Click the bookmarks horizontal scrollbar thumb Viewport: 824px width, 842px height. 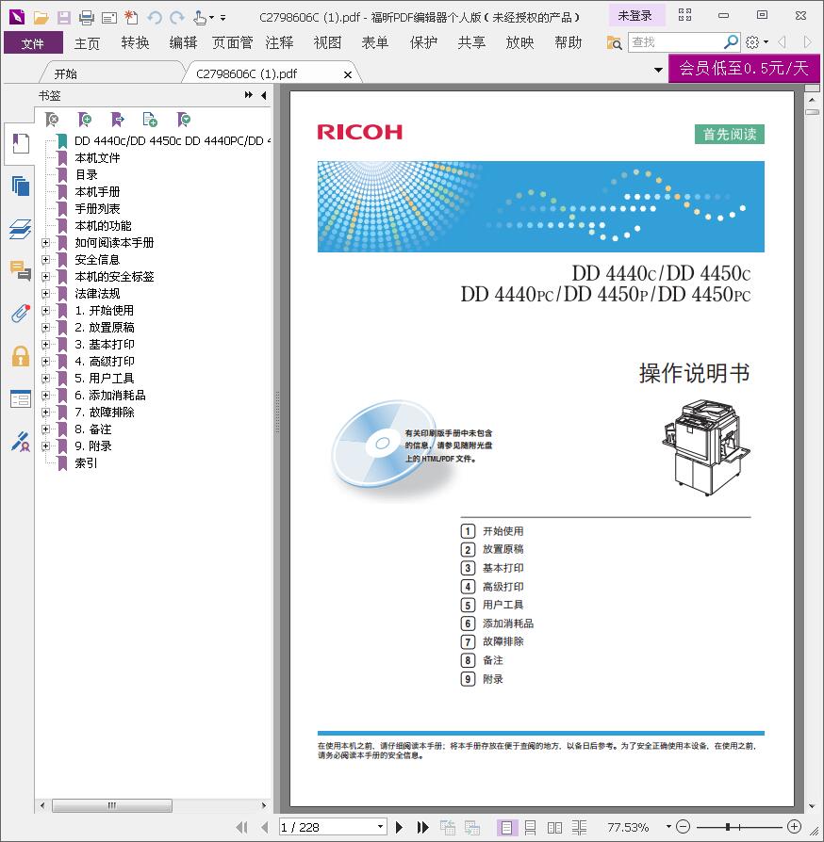[112, 805]
